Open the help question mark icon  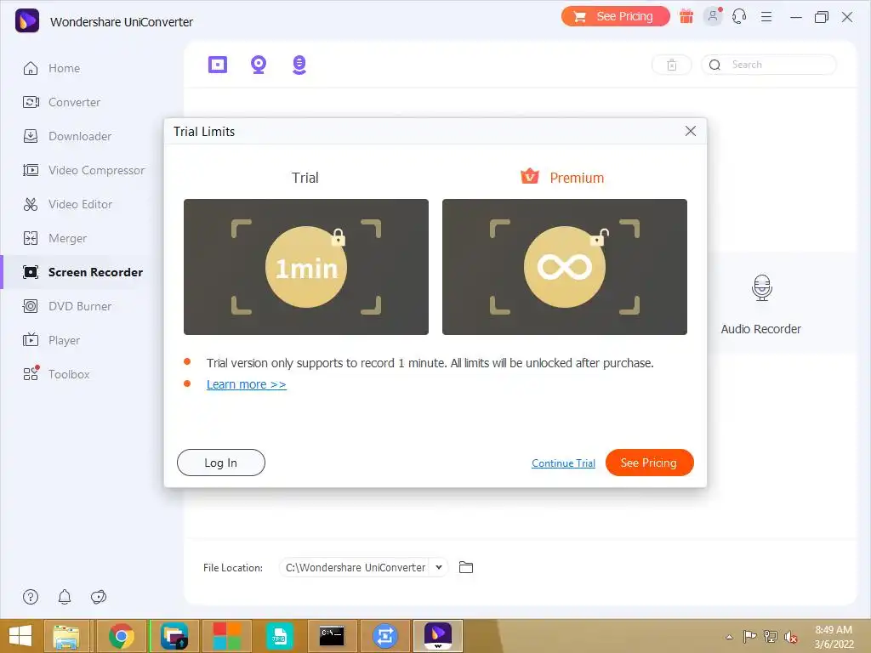(x=31, y=597)
